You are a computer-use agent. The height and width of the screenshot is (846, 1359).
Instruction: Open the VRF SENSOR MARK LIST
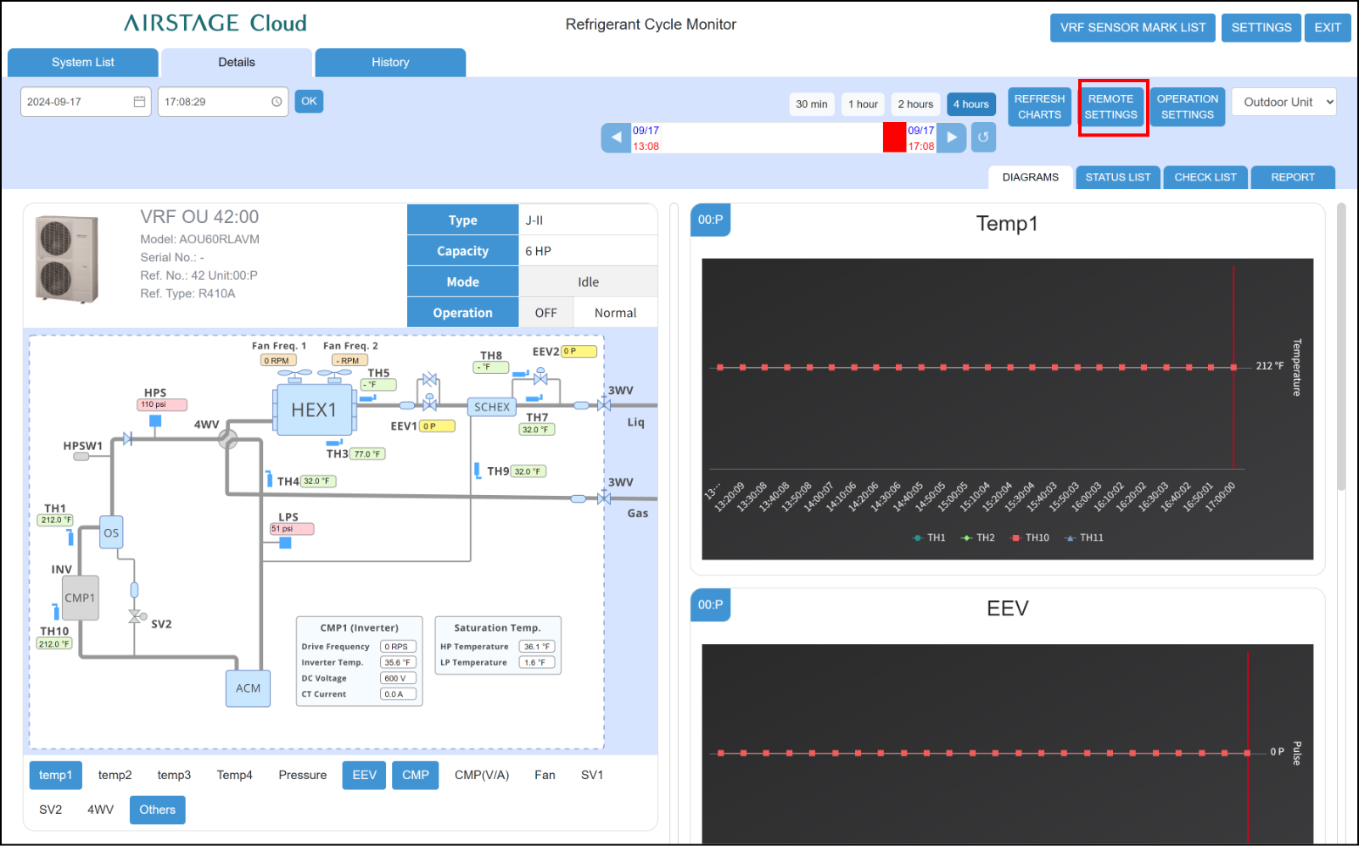tap(1132, 27)
